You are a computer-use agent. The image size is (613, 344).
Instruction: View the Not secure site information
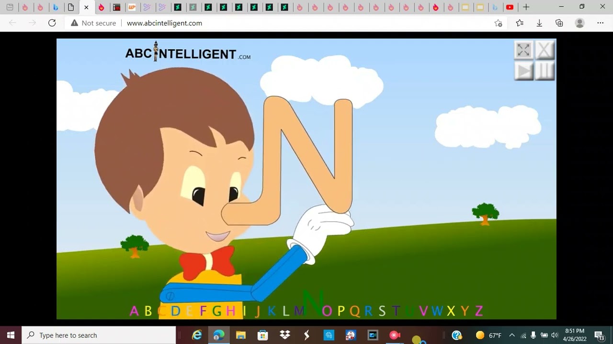click(93, 23)
